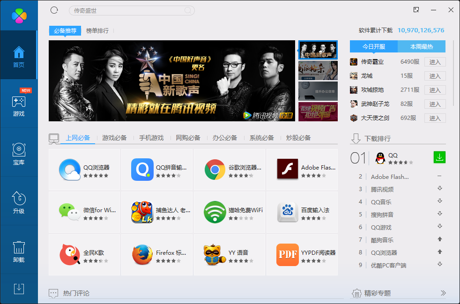This screenshot has width=460, height=304.
Task: Click the Chrome 谷歌浏览器 icon
Action: (x=215, y=170)
